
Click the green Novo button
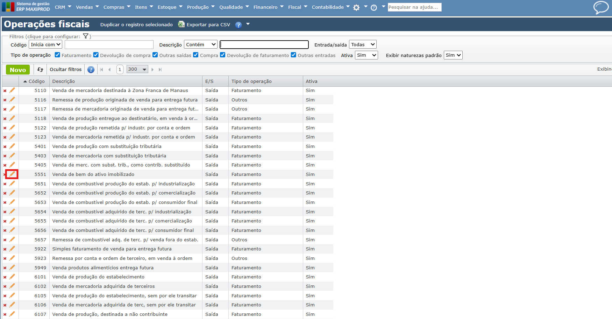click(x=18, y=70)
